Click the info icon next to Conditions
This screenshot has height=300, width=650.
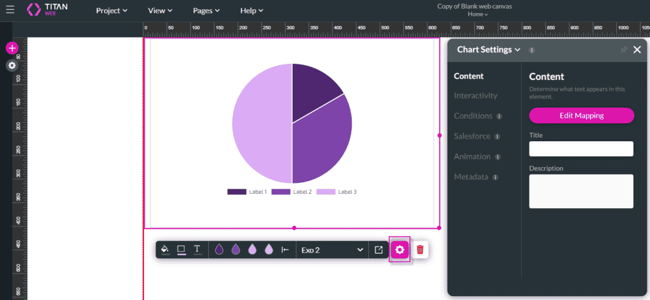click(499, 116)
